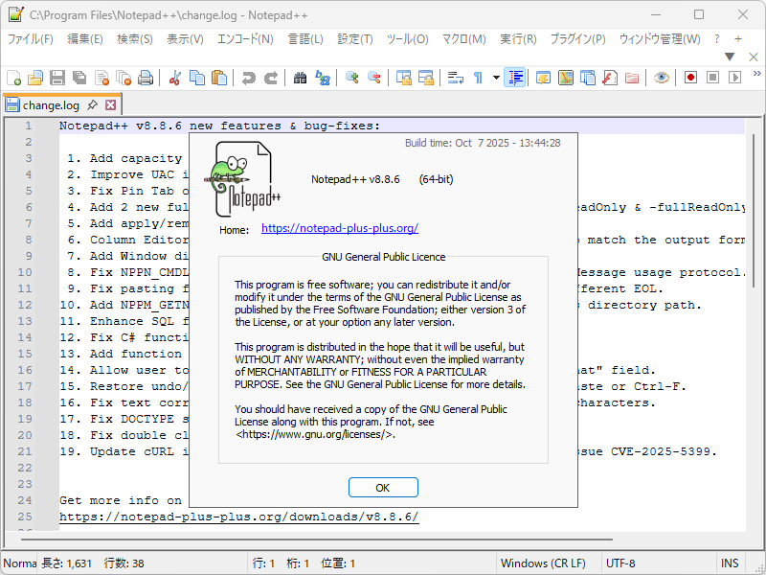Click Windows (CR LF) in the status bar
Screen dimensions: 766x575
[546, 563]
